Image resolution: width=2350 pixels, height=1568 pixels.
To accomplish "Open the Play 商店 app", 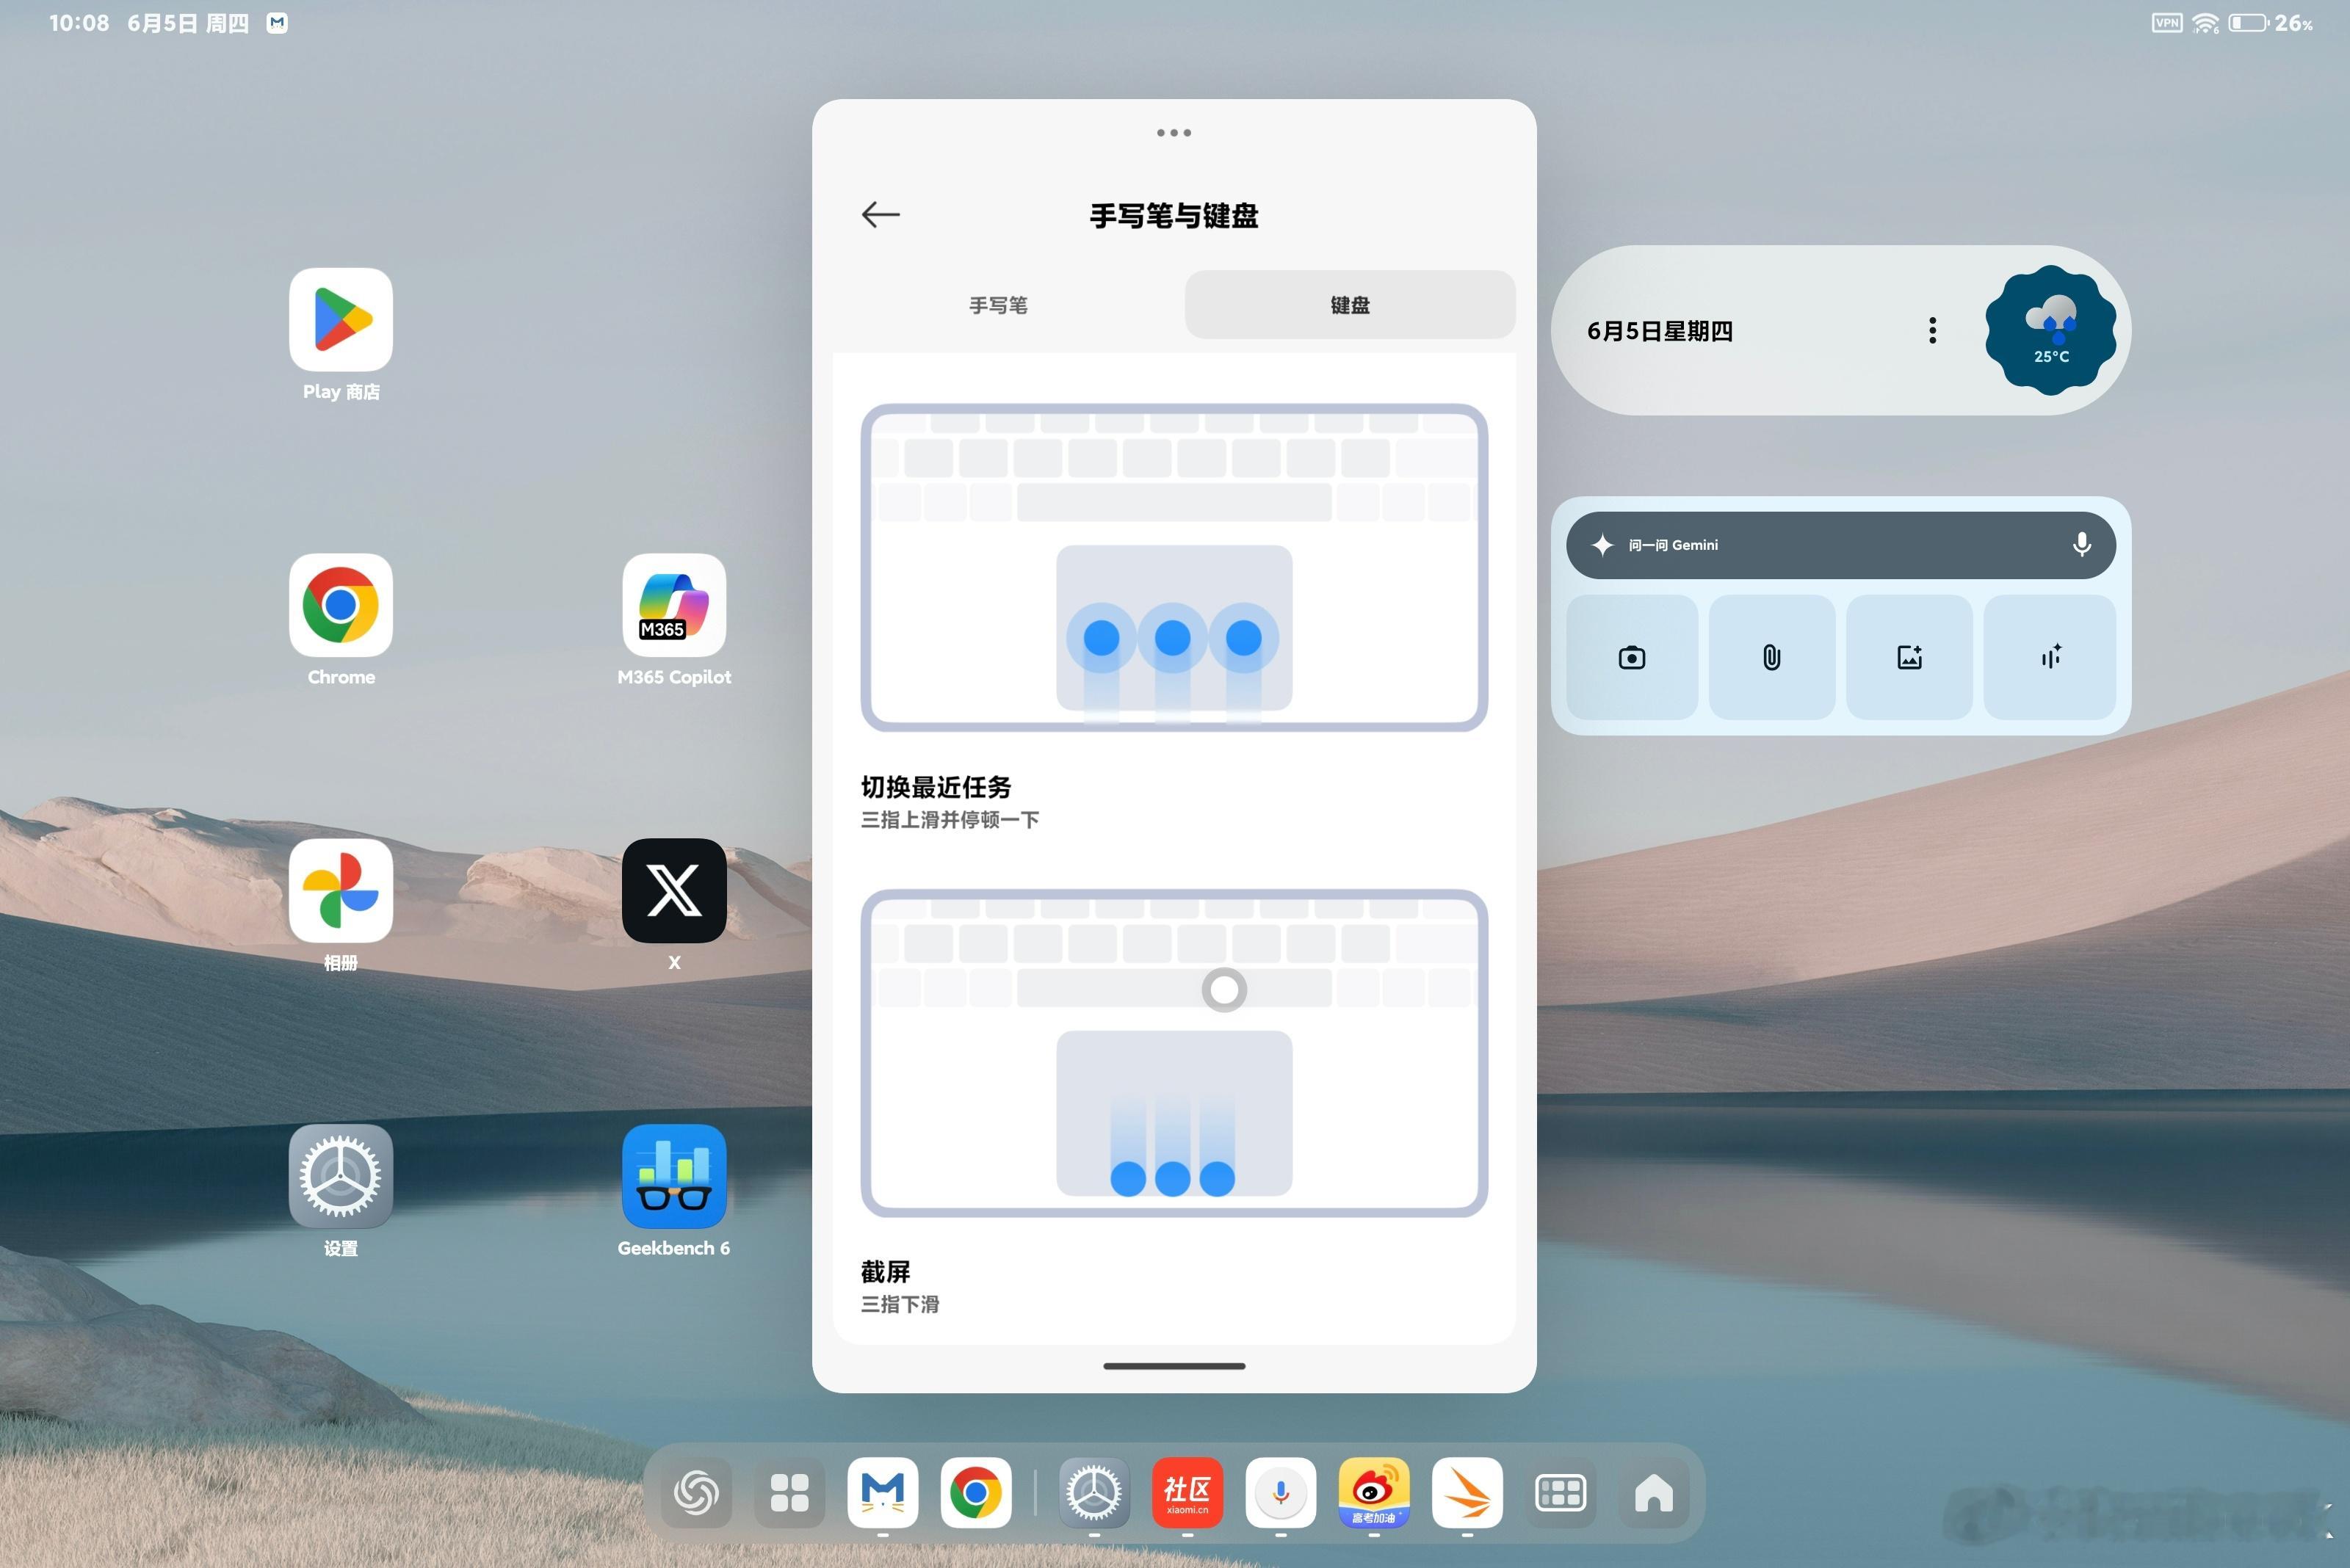I will 341,320.
